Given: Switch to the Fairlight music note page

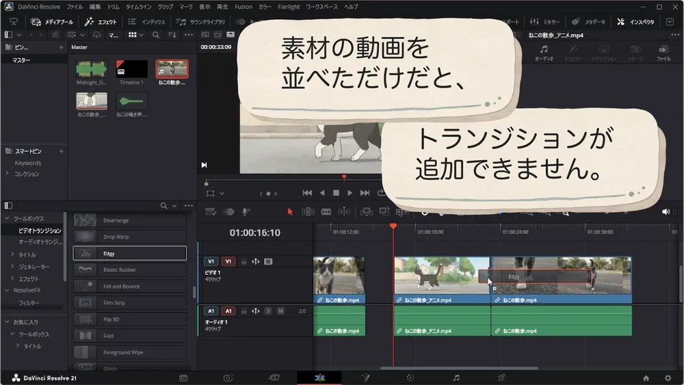Looking at the screenshot, I should pos(456,378).
